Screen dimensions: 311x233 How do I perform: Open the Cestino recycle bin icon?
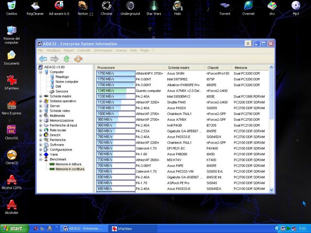(12, 8)
